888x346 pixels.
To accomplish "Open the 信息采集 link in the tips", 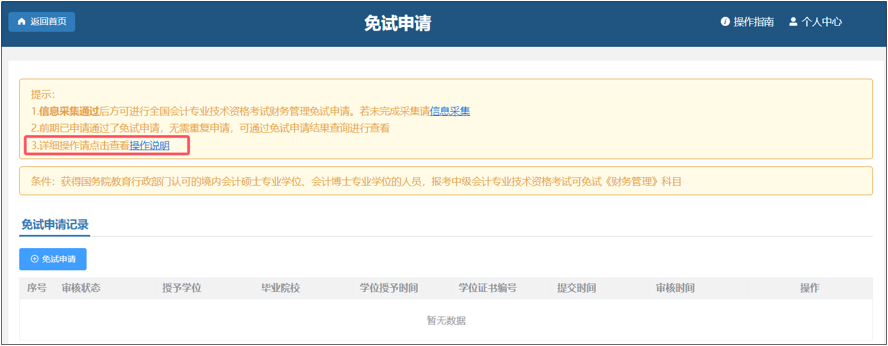I will [x=451, y=111].
